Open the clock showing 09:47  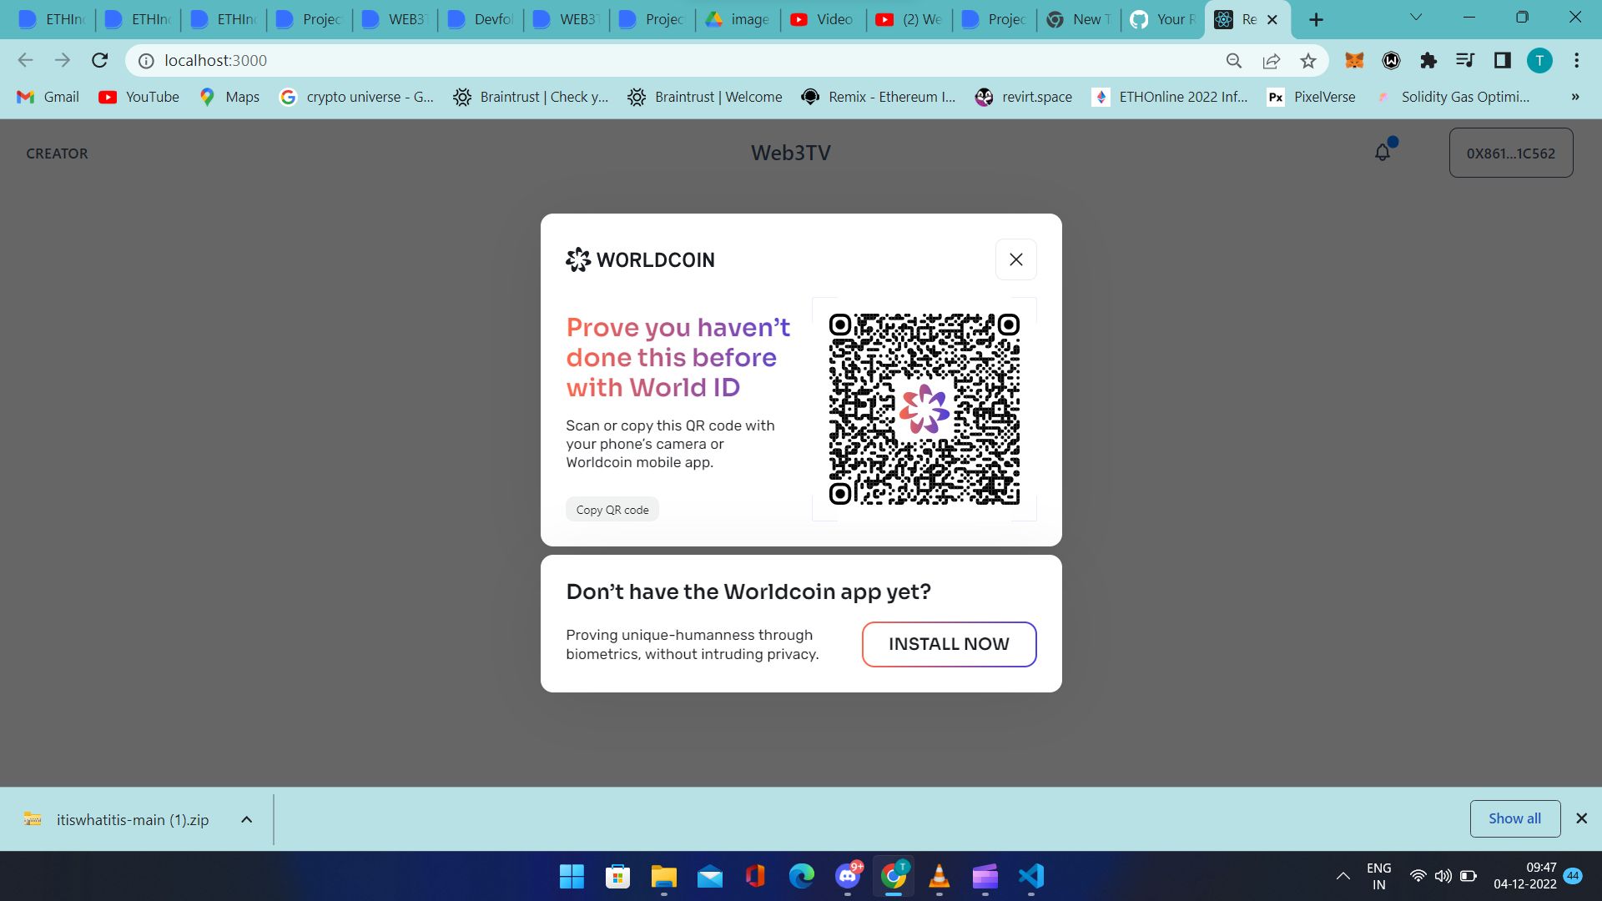point(1525,876)
